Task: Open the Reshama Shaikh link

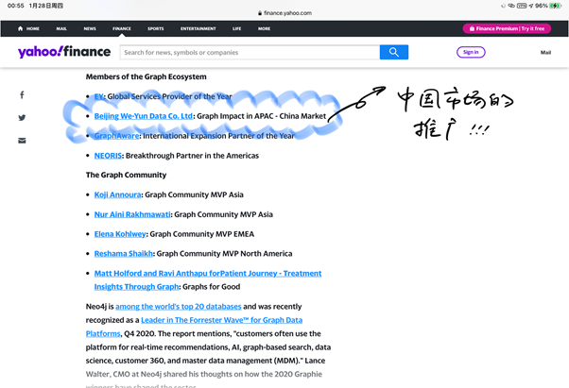Action: point(124,254)
